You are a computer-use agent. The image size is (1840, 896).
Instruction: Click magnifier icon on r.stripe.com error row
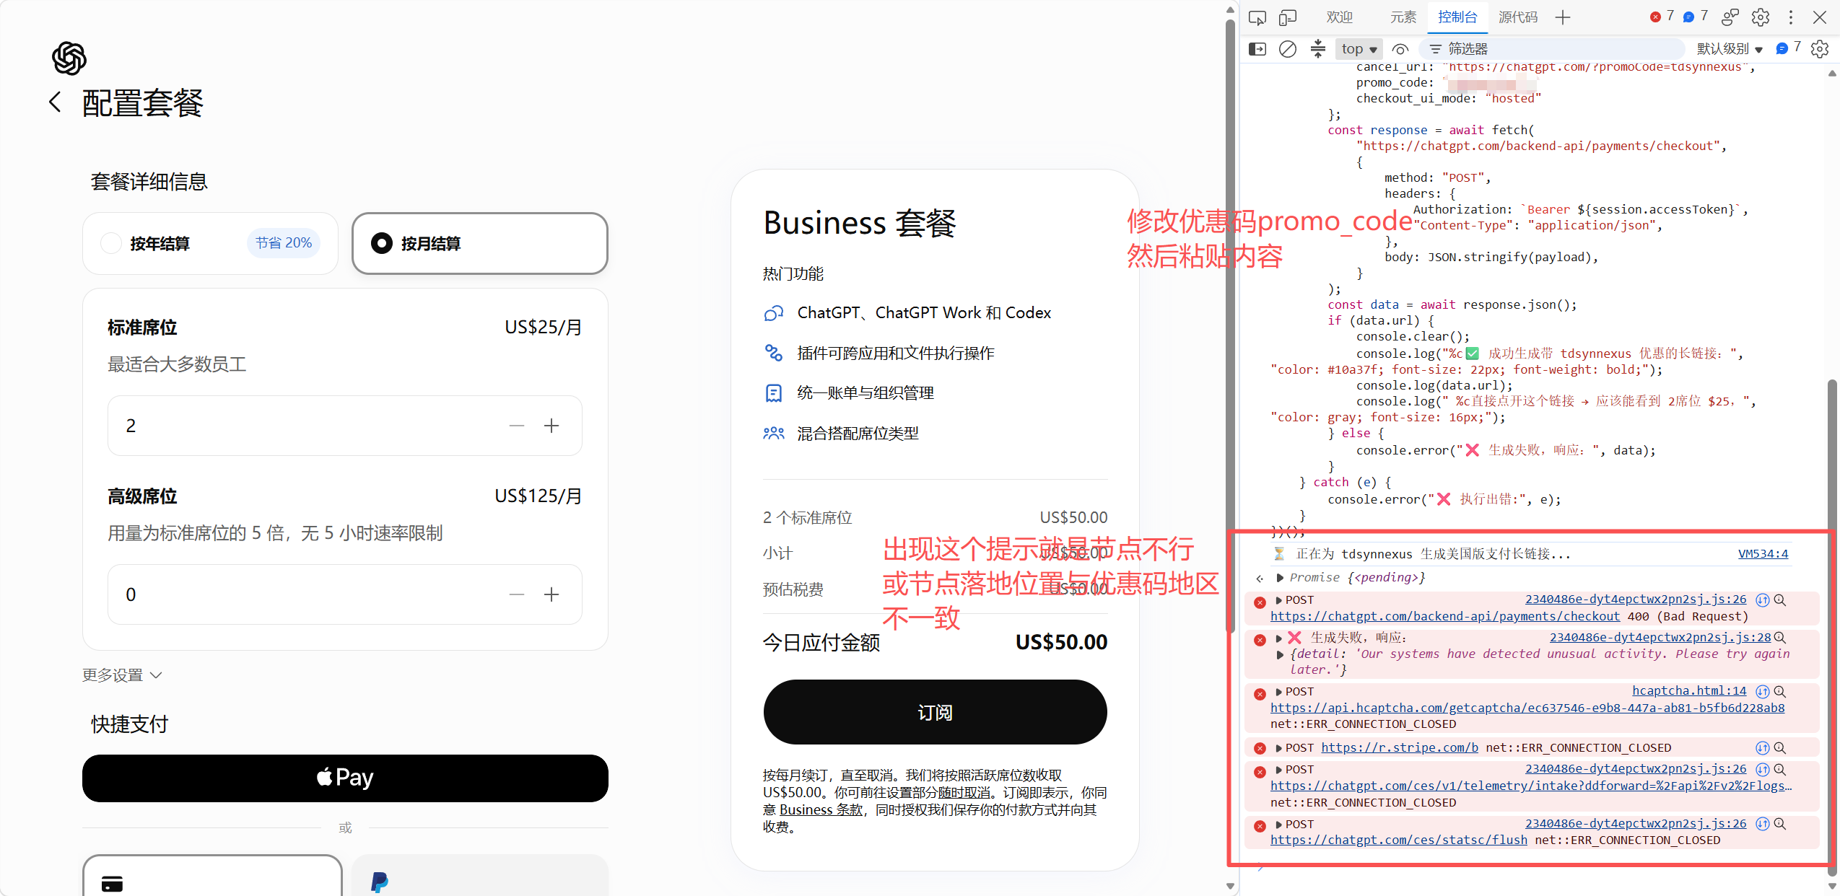(1780, 747)
